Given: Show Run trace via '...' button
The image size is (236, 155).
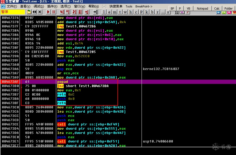Looking at the screenshot, I should pos(163,12).
